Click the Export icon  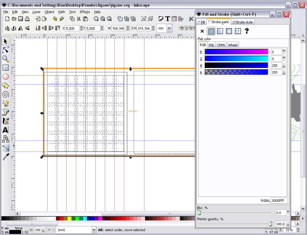[x=44, y=19]
